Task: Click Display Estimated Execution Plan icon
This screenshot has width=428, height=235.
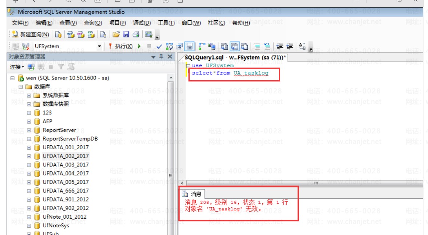Action: click(x=169, y=46)
